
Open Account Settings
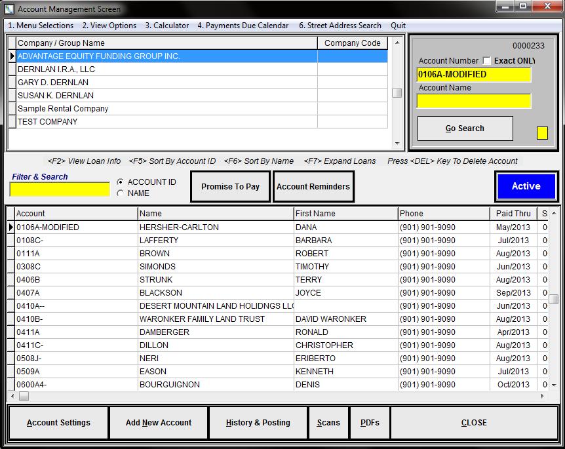(x=58, y=423)
